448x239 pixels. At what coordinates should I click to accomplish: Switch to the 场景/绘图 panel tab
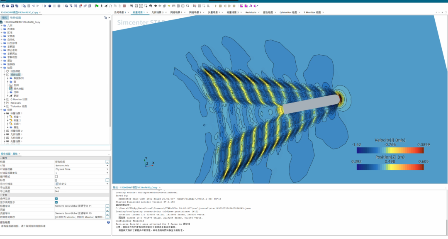pos(15,18)
